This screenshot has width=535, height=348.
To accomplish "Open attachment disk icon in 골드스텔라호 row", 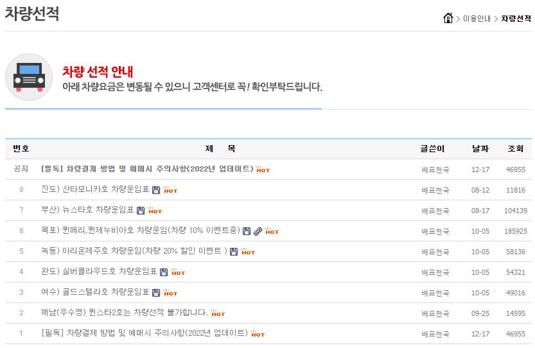I will click(156, 292).
